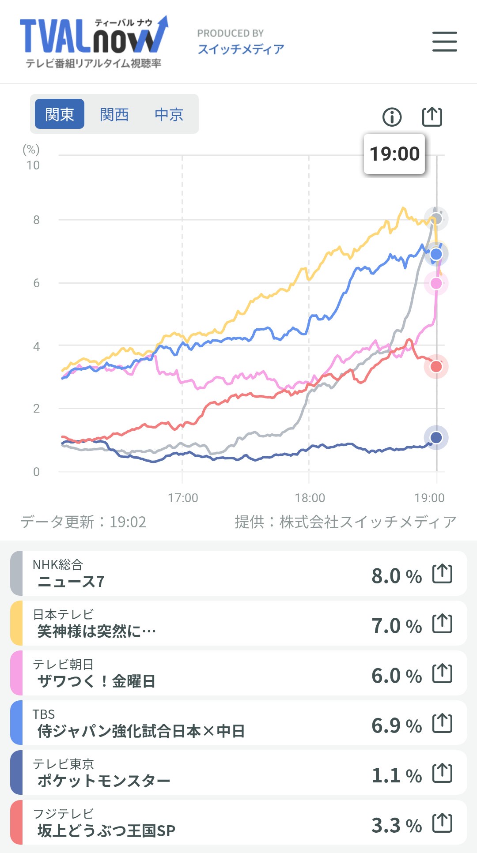477x853 pixels.
Task: Click the chart info icon
Action: coord(392,117)
